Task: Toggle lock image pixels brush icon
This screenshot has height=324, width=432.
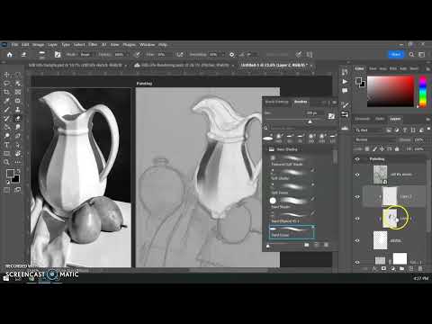Action: tap(374, 148)
